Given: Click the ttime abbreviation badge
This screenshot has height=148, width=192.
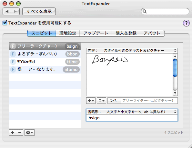Looking at the screenshot, I should pyautogui.click(x=72, y=62).
